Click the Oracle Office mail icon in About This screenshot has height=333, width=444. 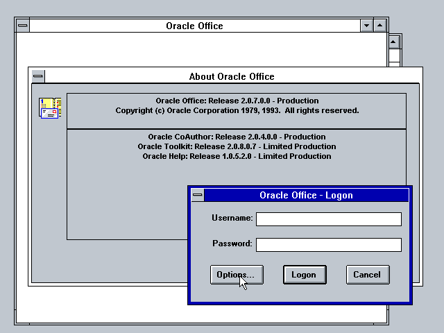coord(50,108)
